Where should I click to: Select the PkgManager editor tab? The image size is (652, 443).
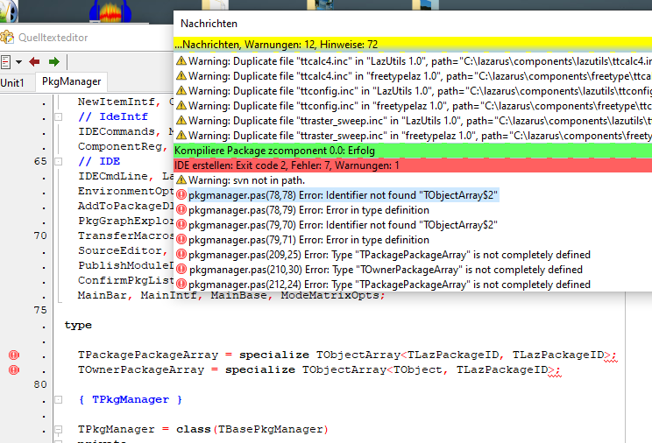[x=72, y=82]
